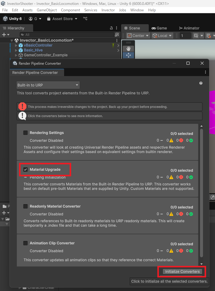Maximize the Render Pipeline Converter window
215x291 pixels.
click(188, 63)
